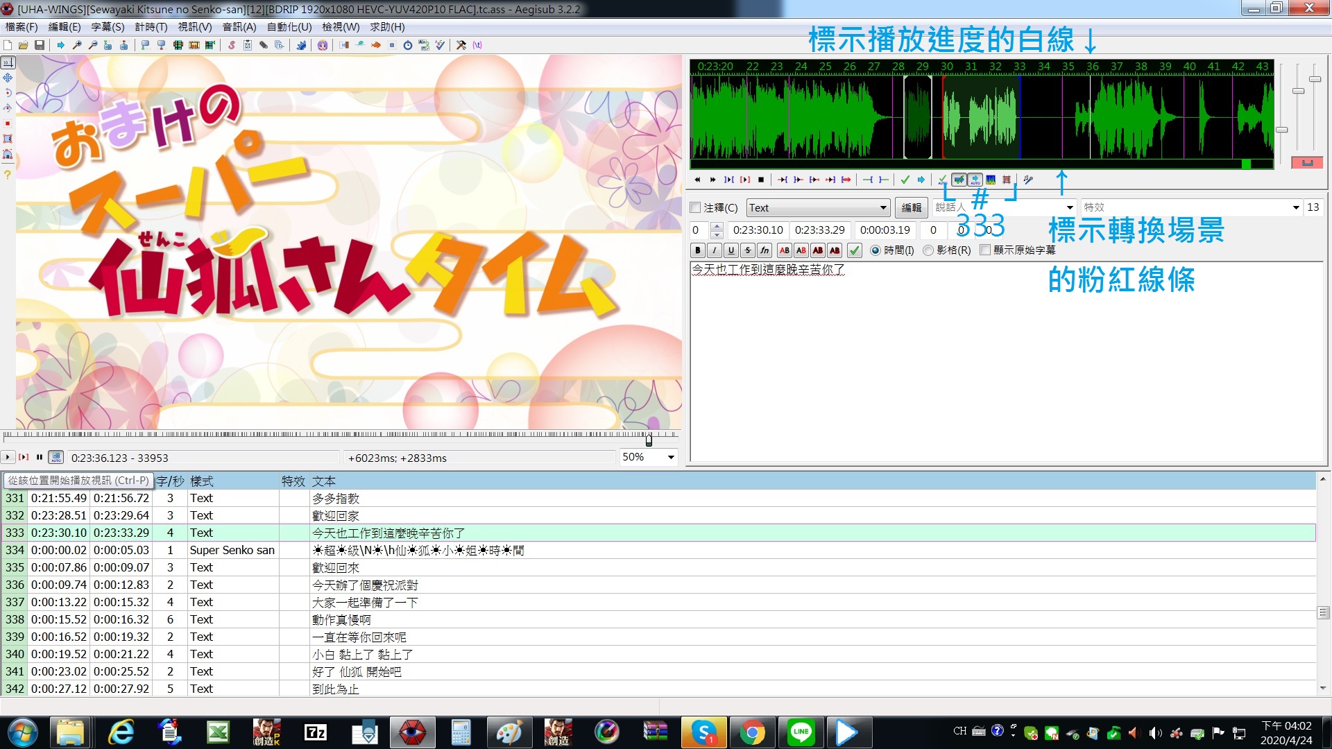The image size is (1332, 749).
Task: Click the Open subtitles folder icon
Action: tap(23, 45)
